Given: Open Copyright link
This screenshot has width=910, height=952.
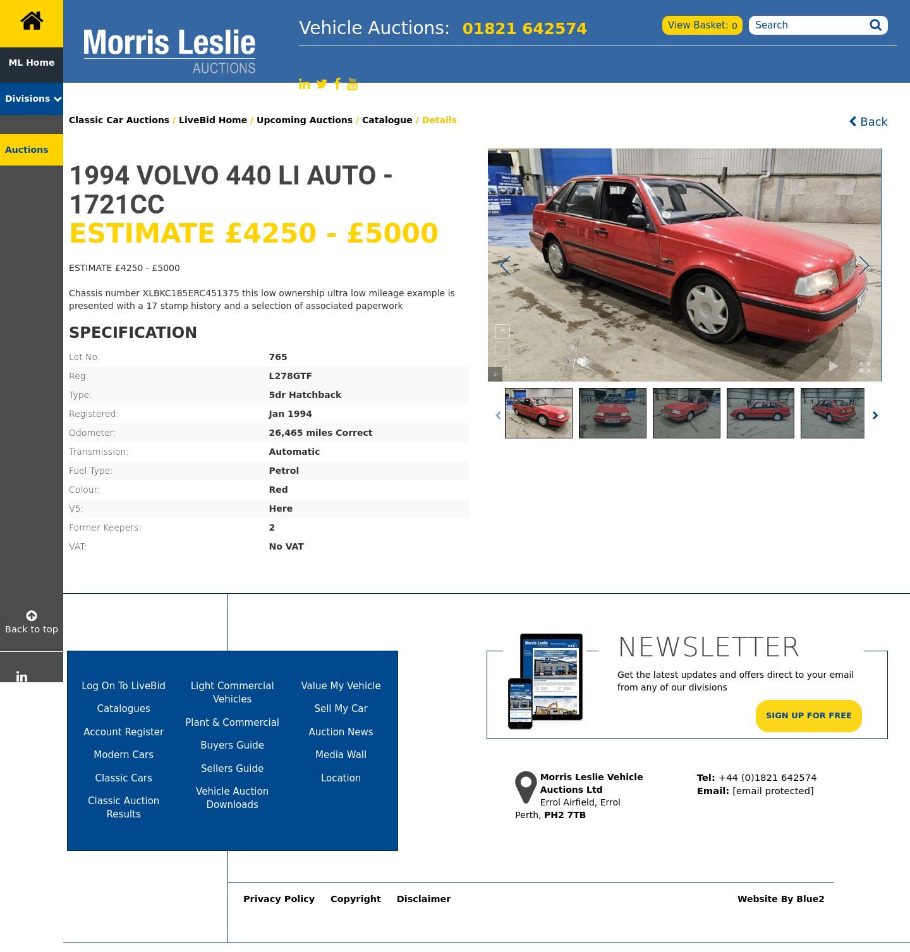Looking at the screenshot, I should pos(356,899).
